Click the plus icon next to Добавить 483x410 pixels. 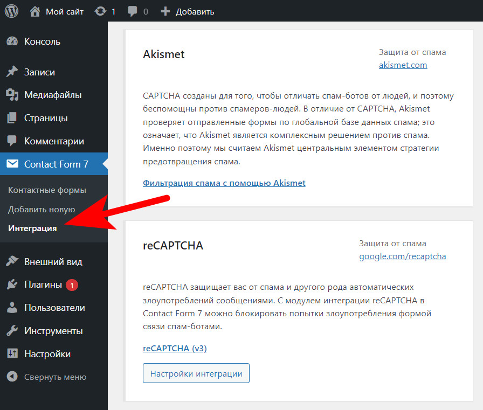click(x=165, y=11)
